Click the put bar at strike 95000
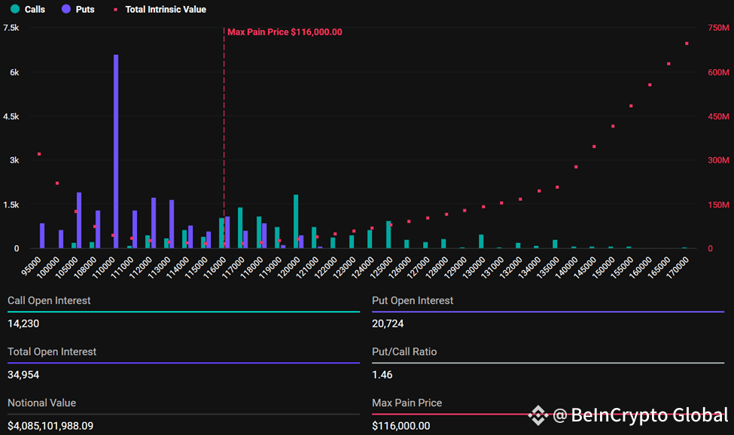This screenshot has height=435, width=734. point(42,236)
